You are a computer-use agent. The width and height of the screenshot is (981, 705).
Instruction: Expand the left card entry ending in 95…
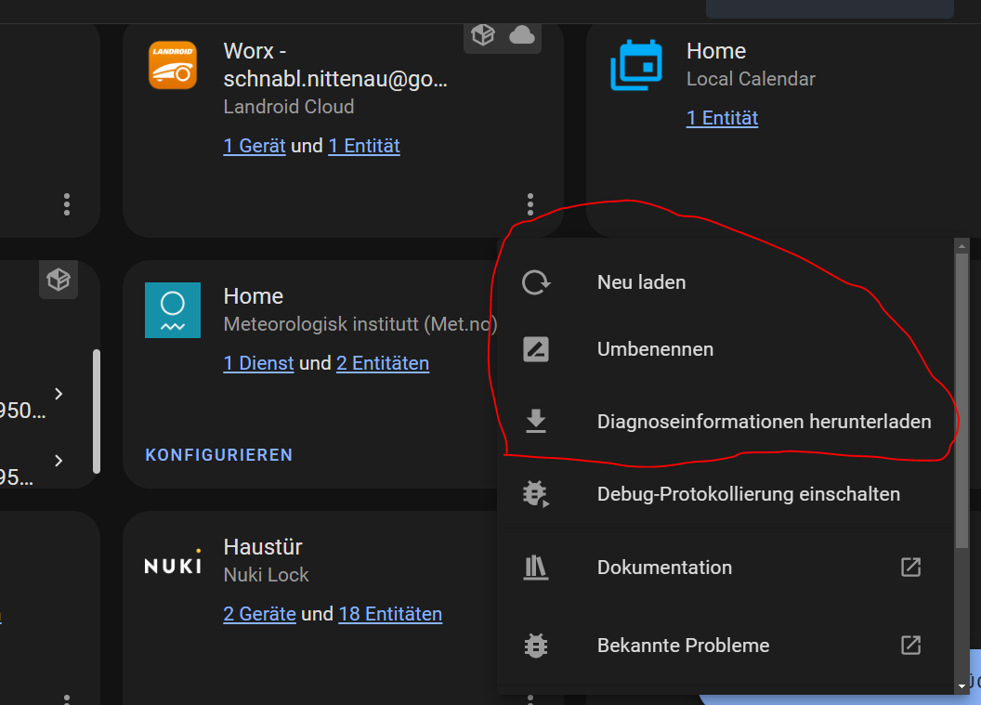pos(59,461)
